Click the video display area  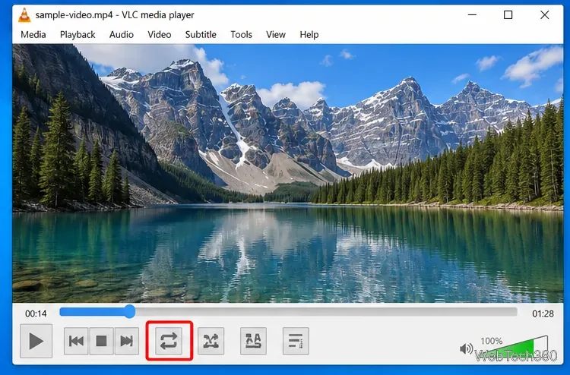(287, 173)
